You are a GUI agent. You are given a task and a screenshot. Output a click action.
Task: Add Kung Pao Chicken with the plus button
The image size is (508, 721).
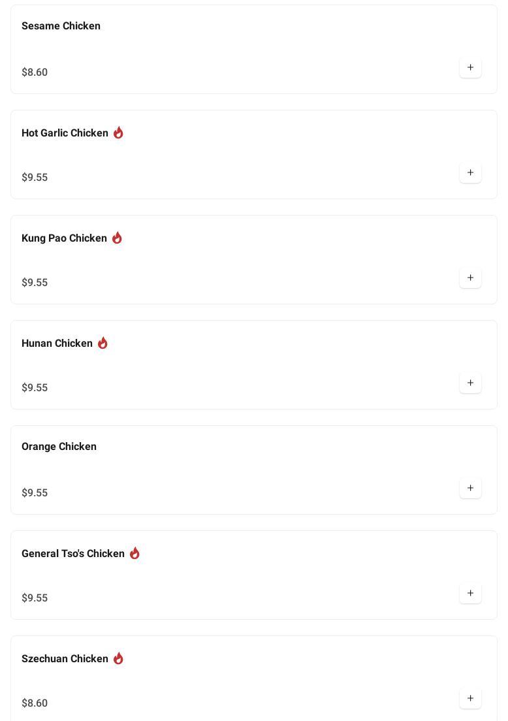point(470,278)
